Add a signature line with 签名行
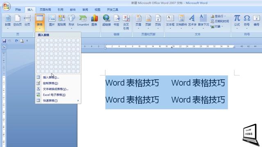 click(x=218, y=16)
